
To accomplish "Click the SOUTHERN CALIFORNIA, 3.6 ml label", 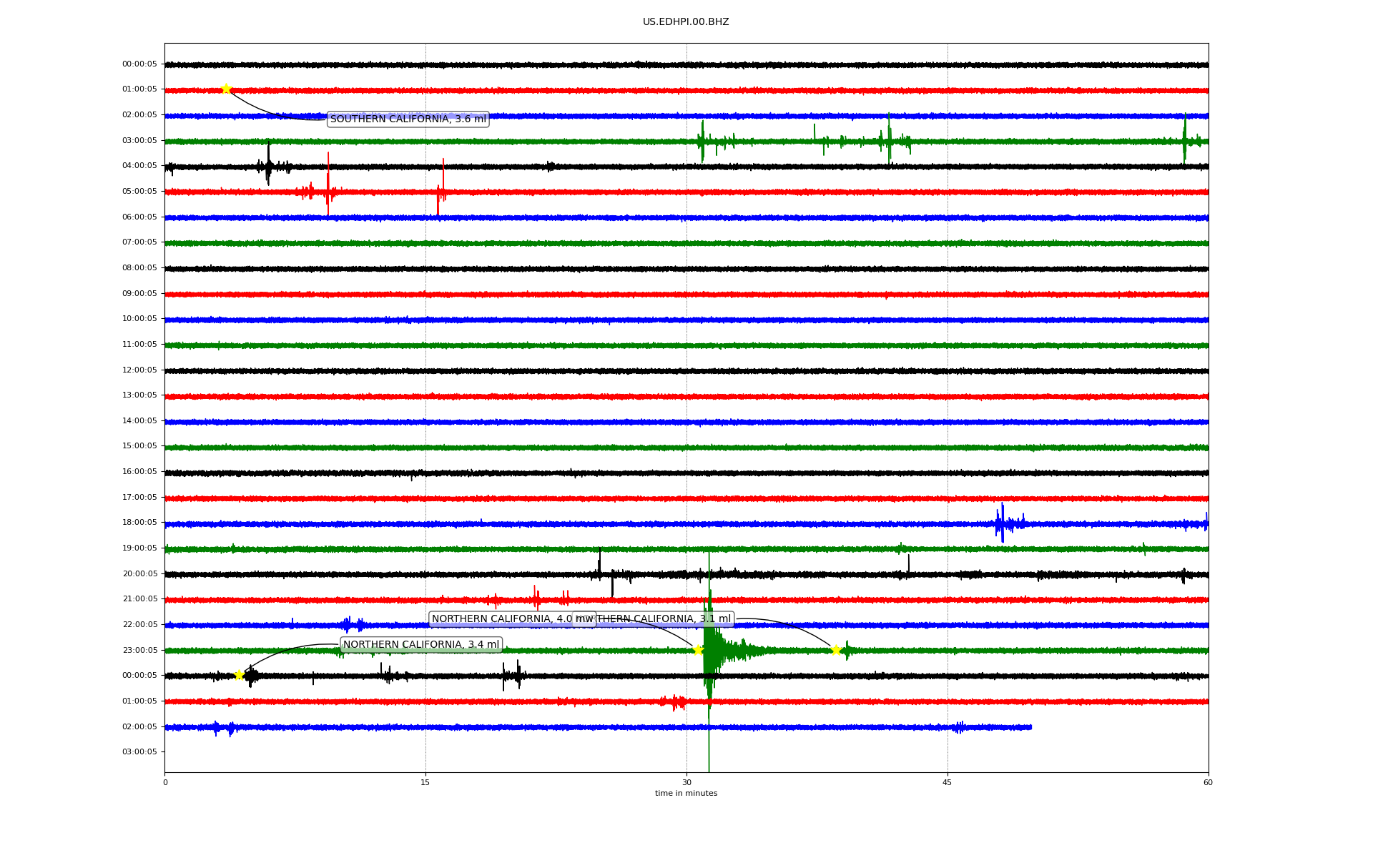I will (408, 119).
